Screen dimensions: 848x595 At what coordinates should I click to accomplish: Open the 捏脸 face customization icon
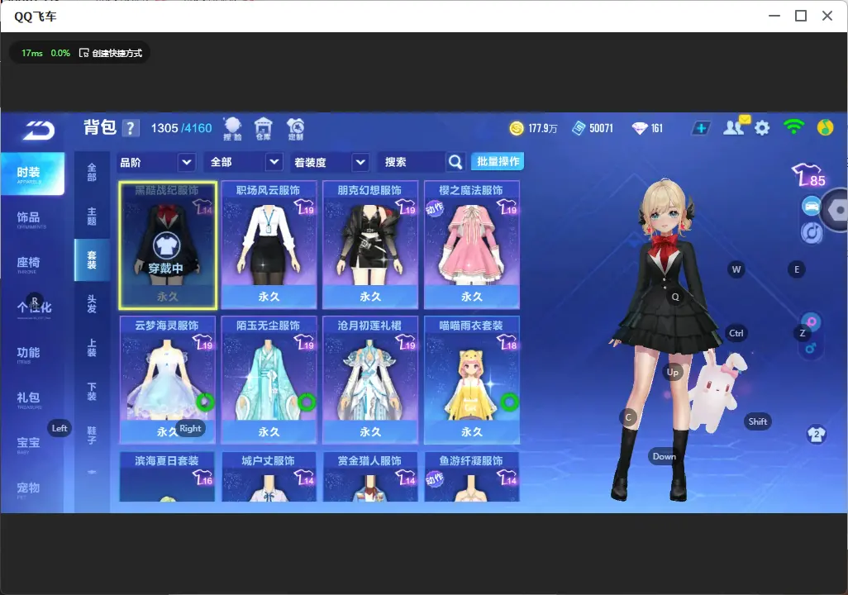point(232,129)
